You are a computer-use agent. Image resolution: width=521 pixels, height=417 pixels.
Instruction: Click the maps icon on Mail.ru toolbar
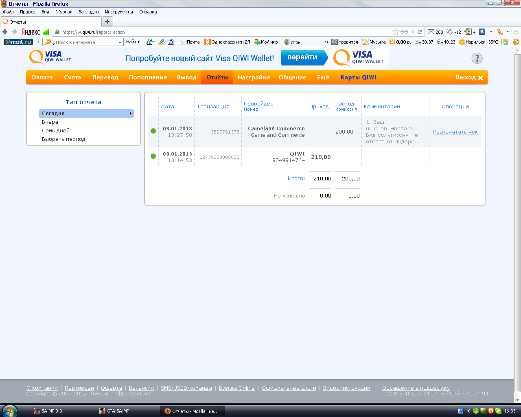(505, 42)
